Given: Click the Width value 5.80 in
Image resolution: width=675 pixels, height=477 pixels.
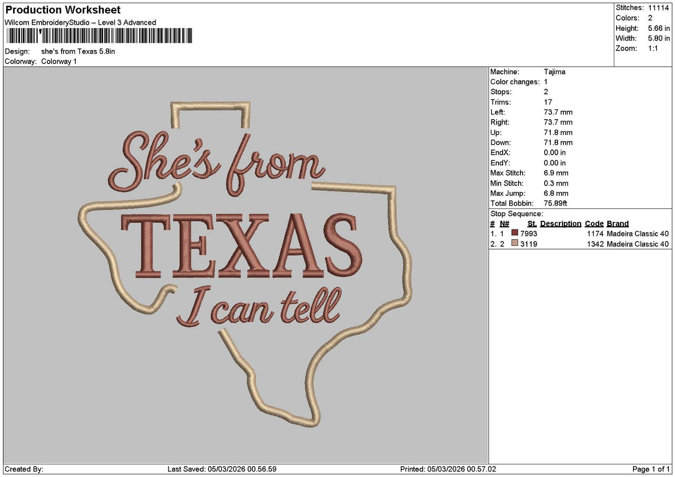Looking at the screenshot, I should 659,38.
